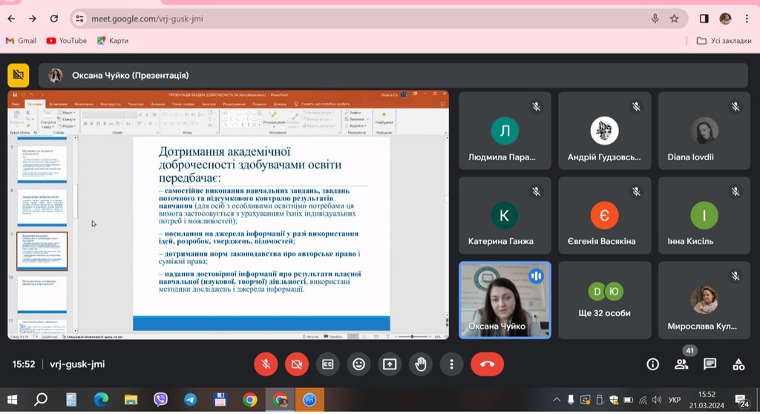Leave the call with the red button
The width and height of the screenshot is (760, 414).
click(x=487, y=364)
